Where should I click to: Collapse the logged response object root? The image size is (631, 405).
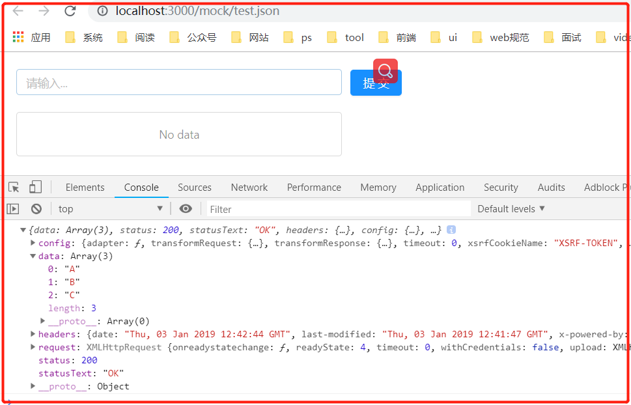coord(23,230)
